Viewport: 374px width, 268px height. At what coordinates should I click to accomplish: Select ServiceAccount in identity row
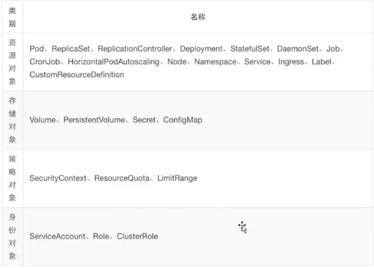pyautogui.click(x=58, y=237)
